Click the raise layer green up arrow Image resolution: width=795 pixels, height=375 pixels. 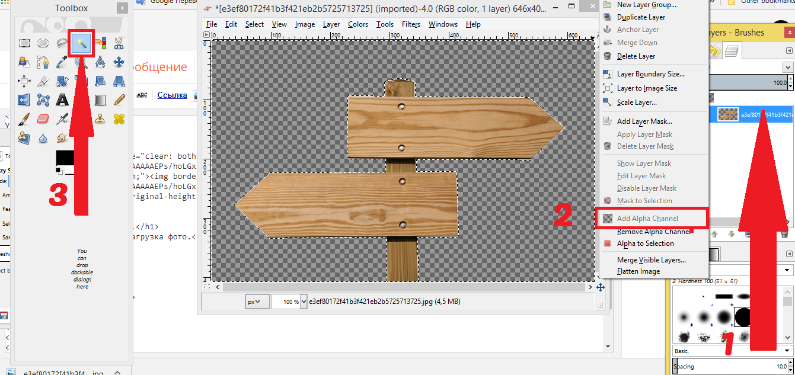pos(716,234)
